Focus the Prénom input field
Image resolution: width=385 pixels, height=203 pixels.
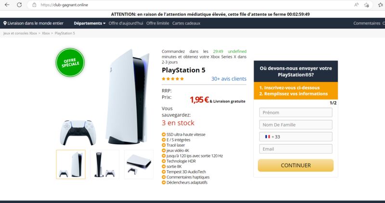point(295,113)
